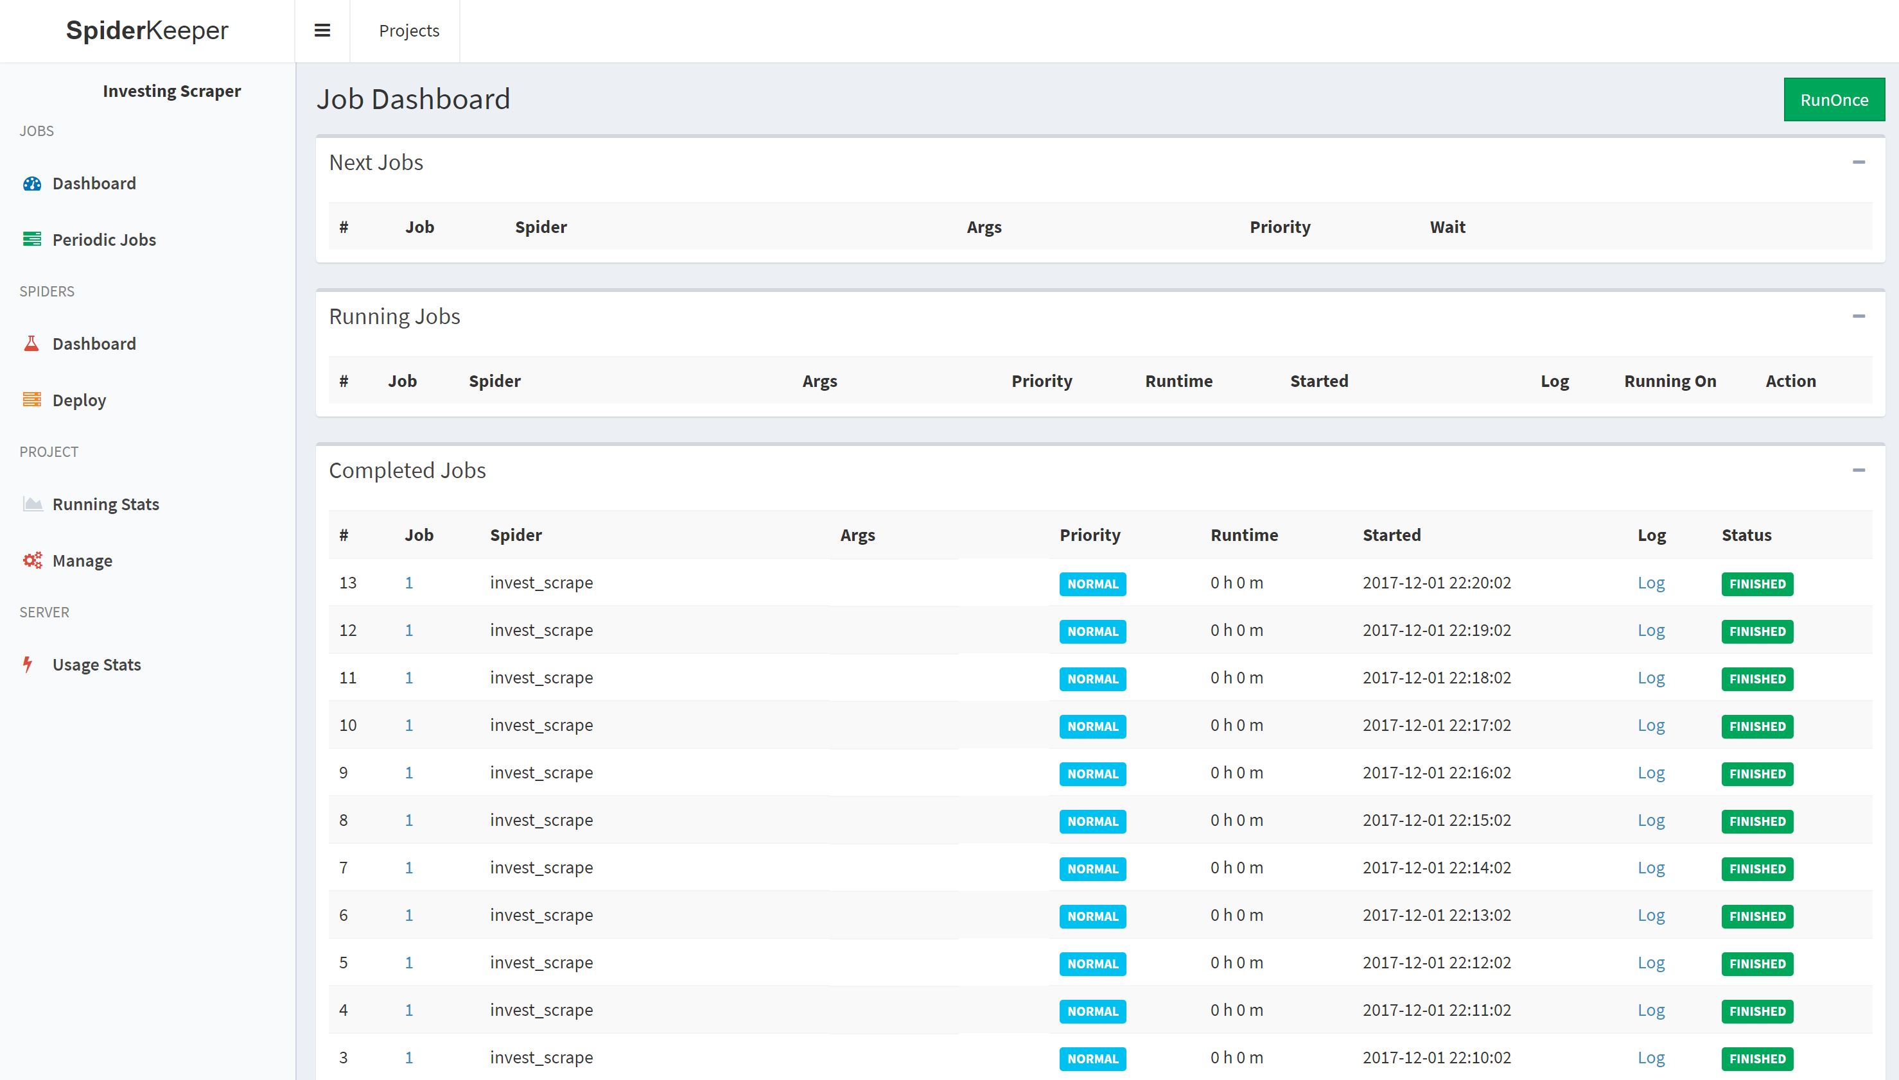Click NORMAL priority badge of job 6
The image size is (1899, 1080).
coord(1092,916)
